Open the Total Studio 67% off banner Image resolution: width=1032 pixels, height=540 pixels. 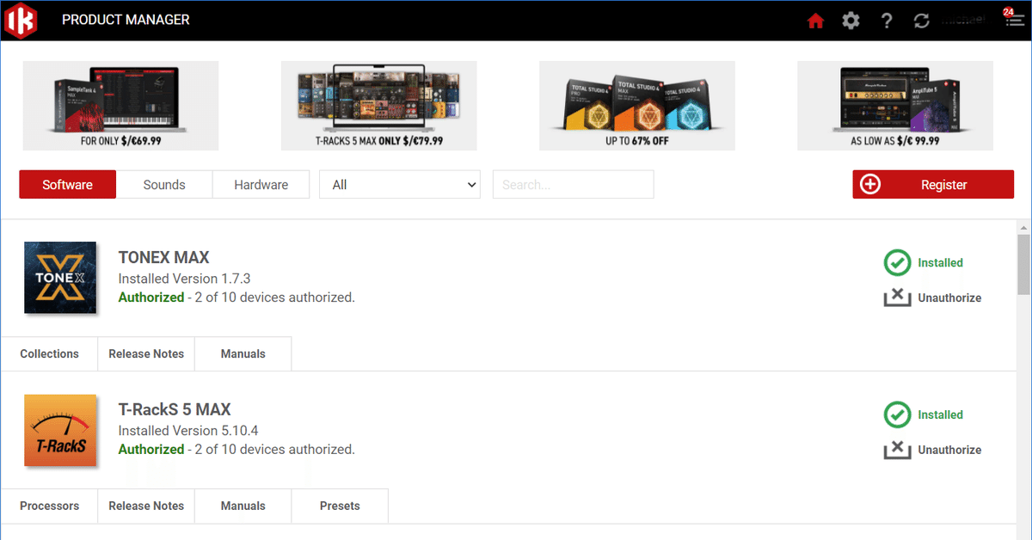click(x=637, y=105)
